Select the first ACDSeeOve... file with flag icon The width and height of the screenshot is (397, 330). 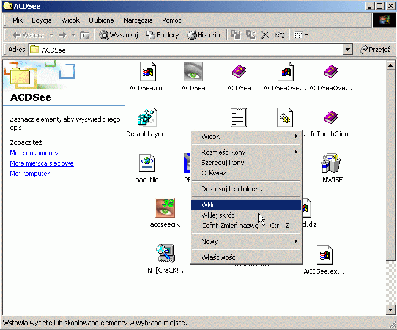tap(285, 72)
